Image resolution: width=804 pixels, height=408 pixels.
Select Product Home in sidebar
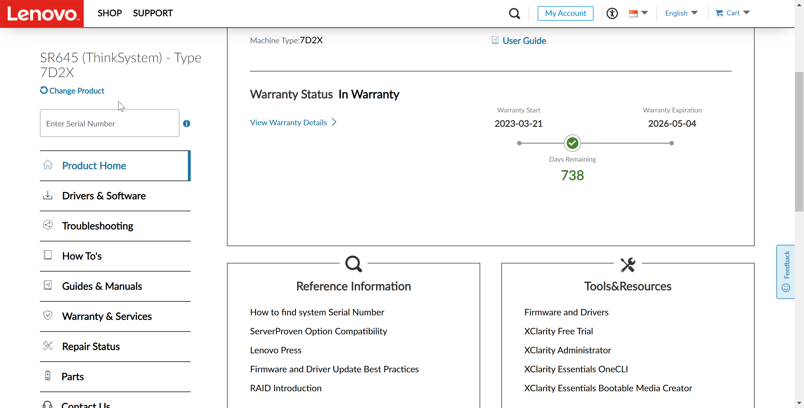point(115,166)
